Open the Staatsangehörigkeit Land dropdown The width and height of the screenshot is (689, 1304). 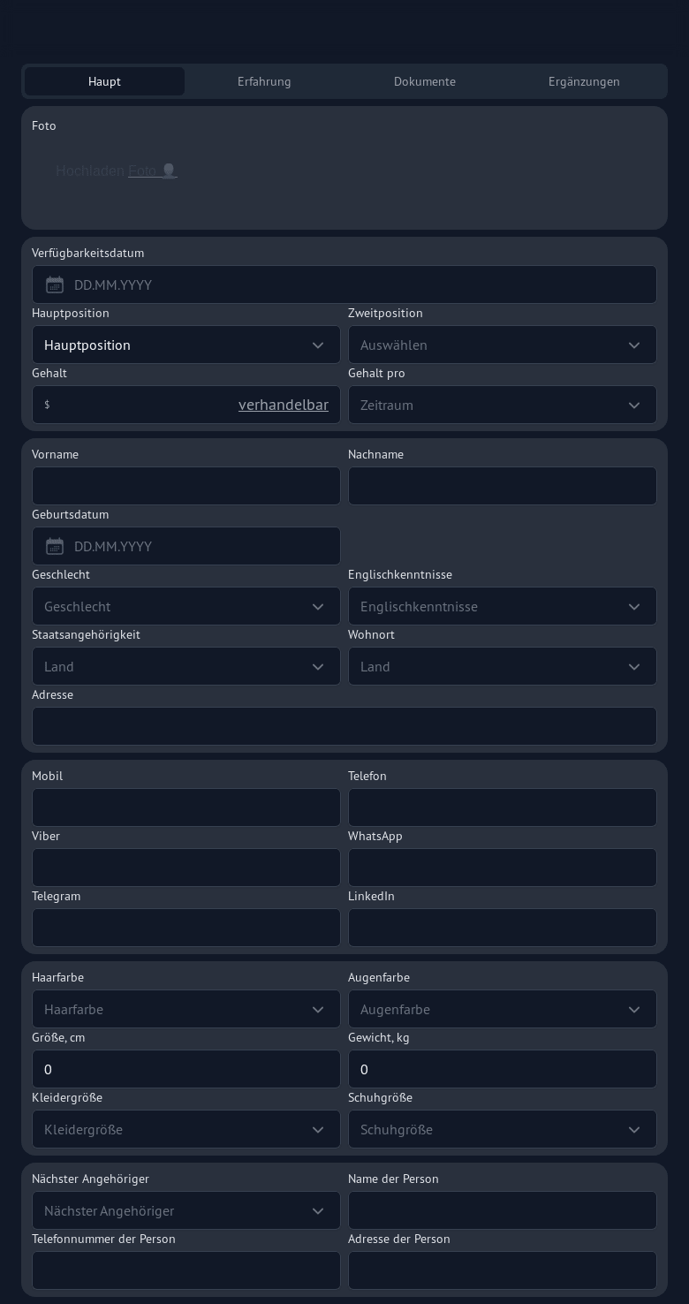(x=185, y=666)
